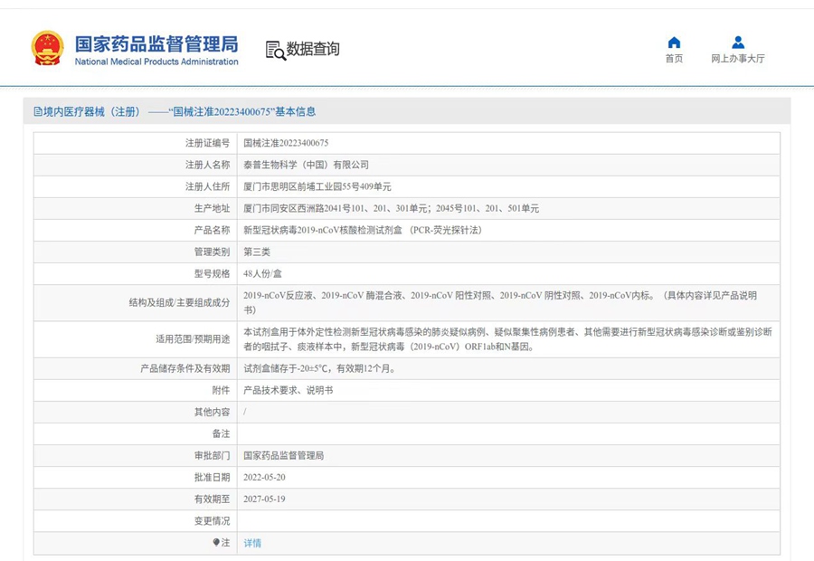Click the approval date 2022-05-20
Viewport: 814px width, 561px height.
(x=265, y=477)
